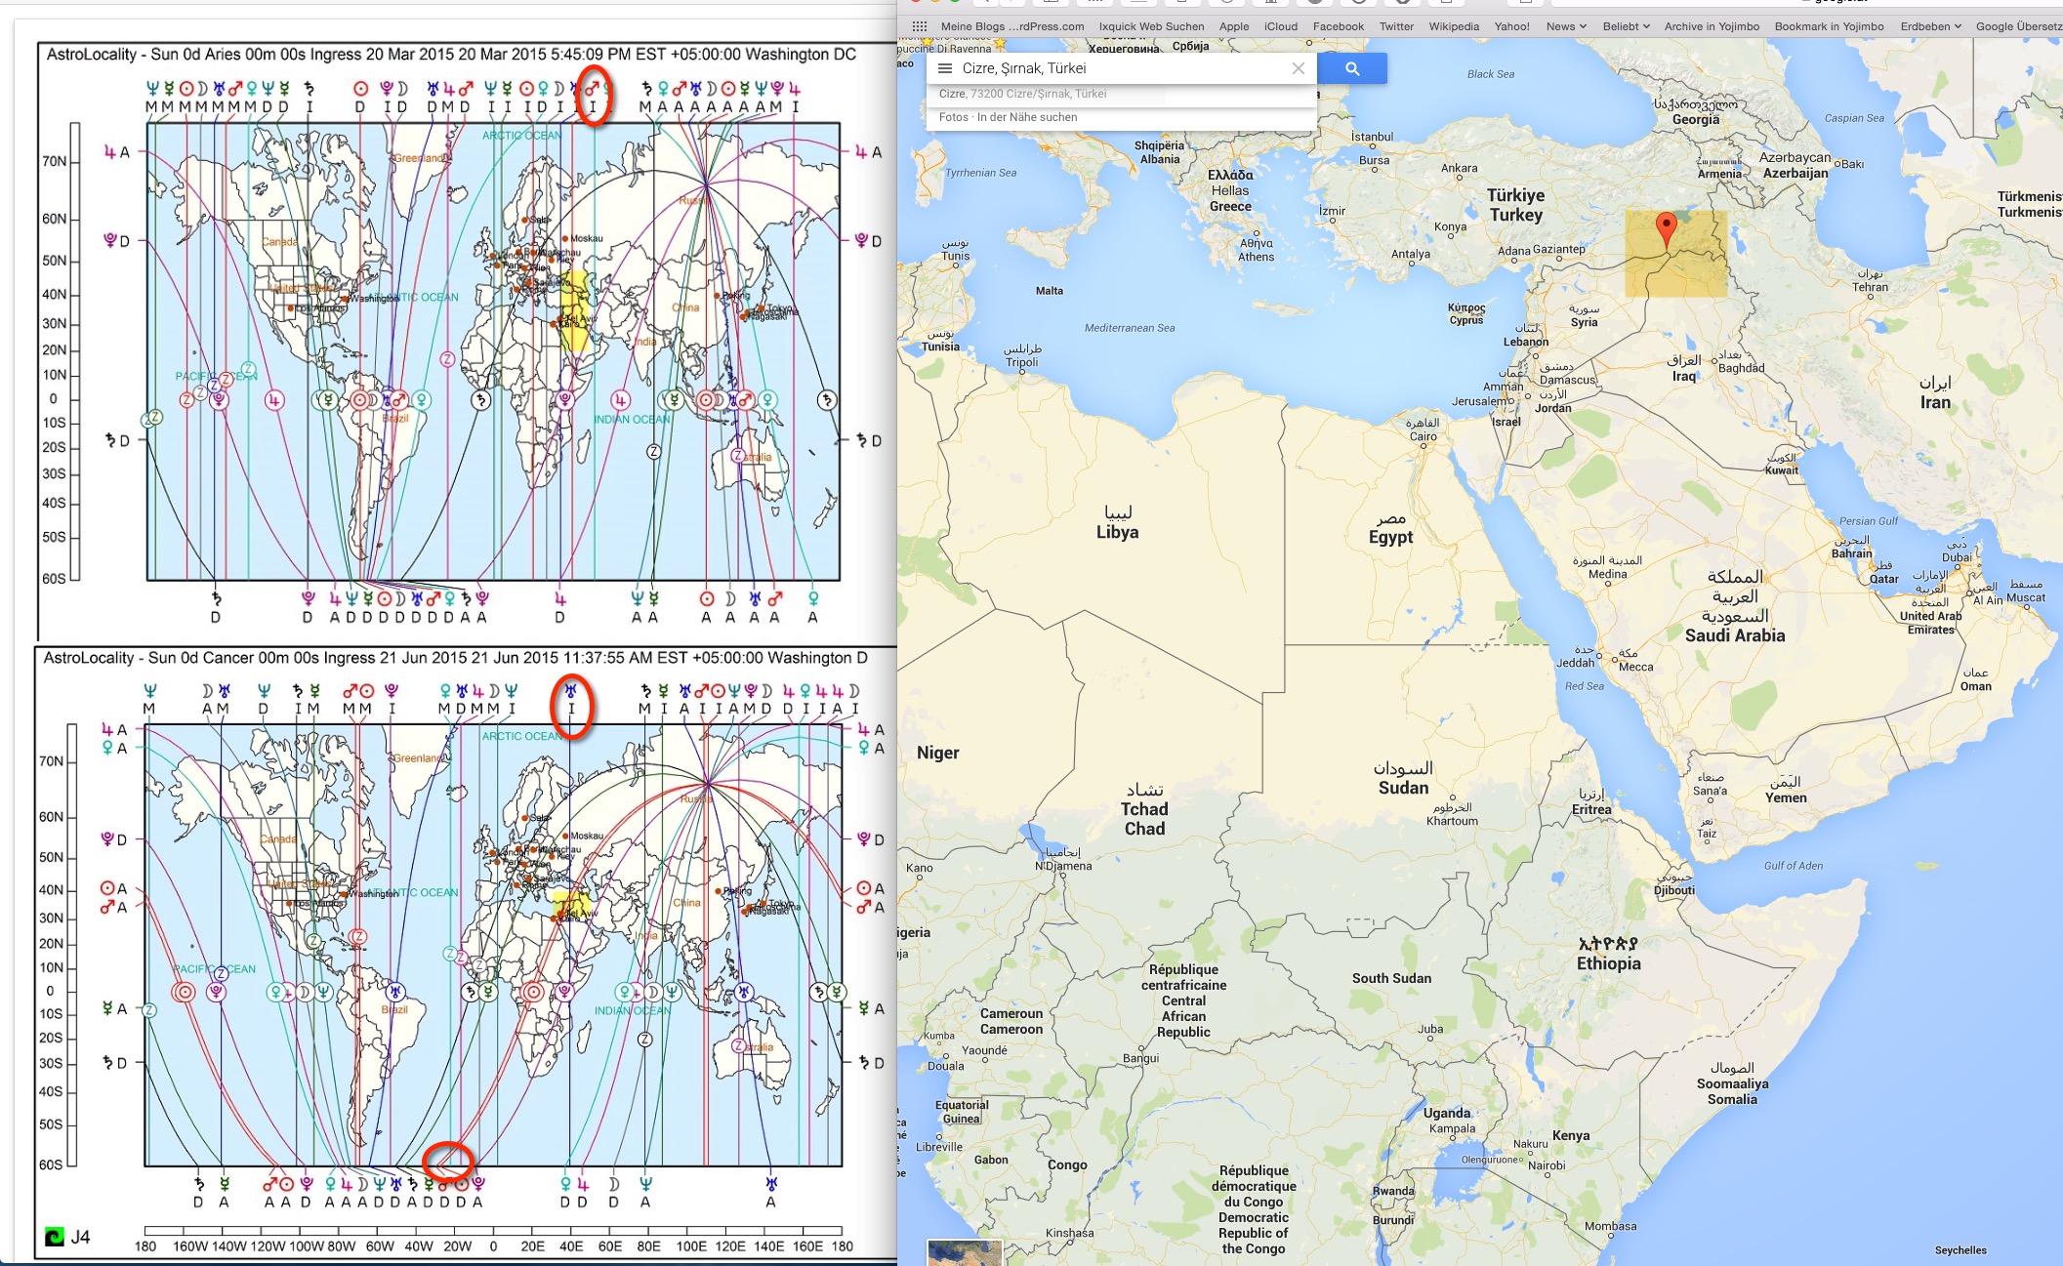Expand the Beliebt bookmarks dropdown
Image resolution: width=2063 pixels, height=1266 pixels.
[x=1626, y=26]
